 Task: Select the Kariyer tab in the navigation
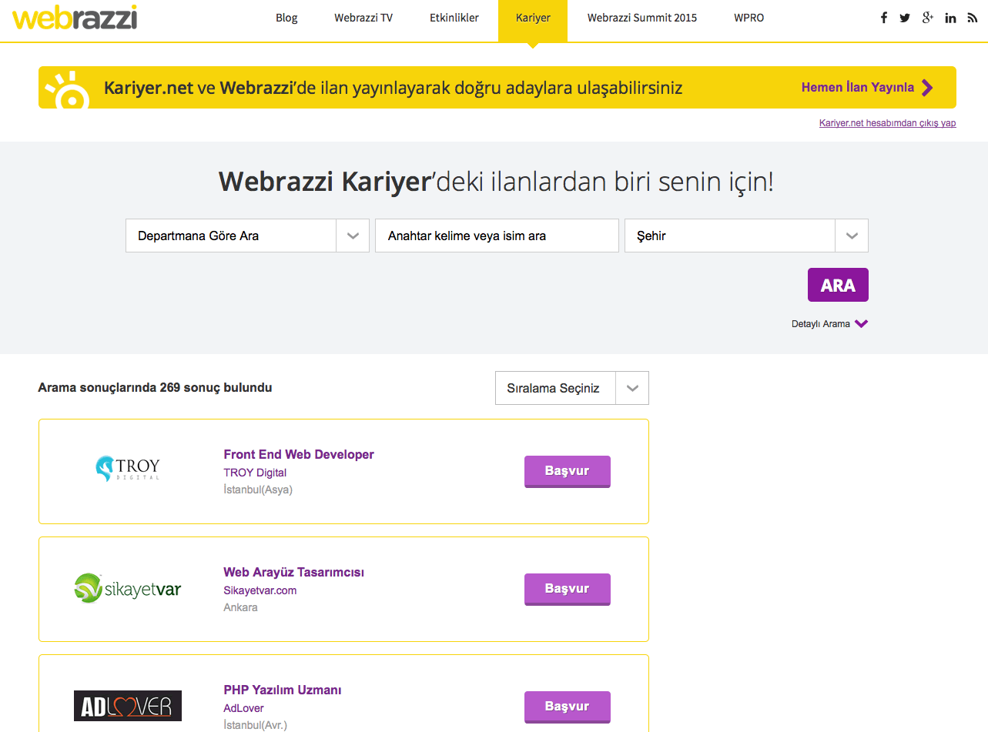(x=533, y=18)
